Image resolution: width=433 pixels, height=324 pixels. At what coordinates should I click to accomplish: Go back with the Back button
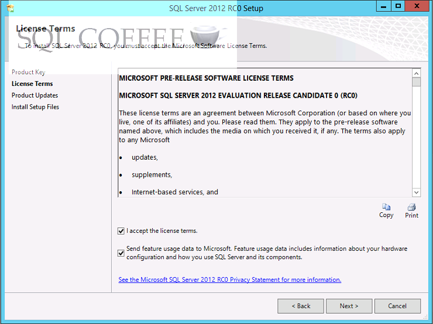(301, 306)
